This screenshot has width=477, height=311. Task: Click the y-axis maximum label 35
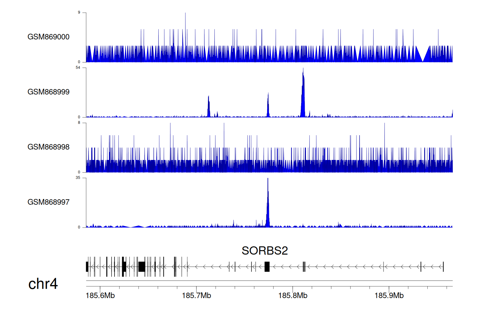point(78,178)
